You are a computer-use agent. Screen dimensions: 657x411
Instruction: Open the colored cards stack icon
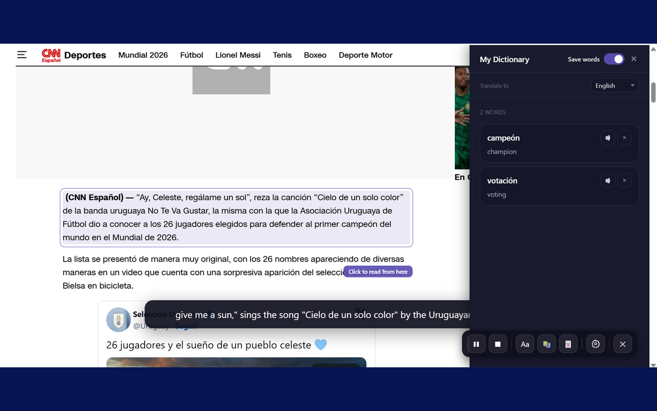pyautogui.click(x=547, y=344)
